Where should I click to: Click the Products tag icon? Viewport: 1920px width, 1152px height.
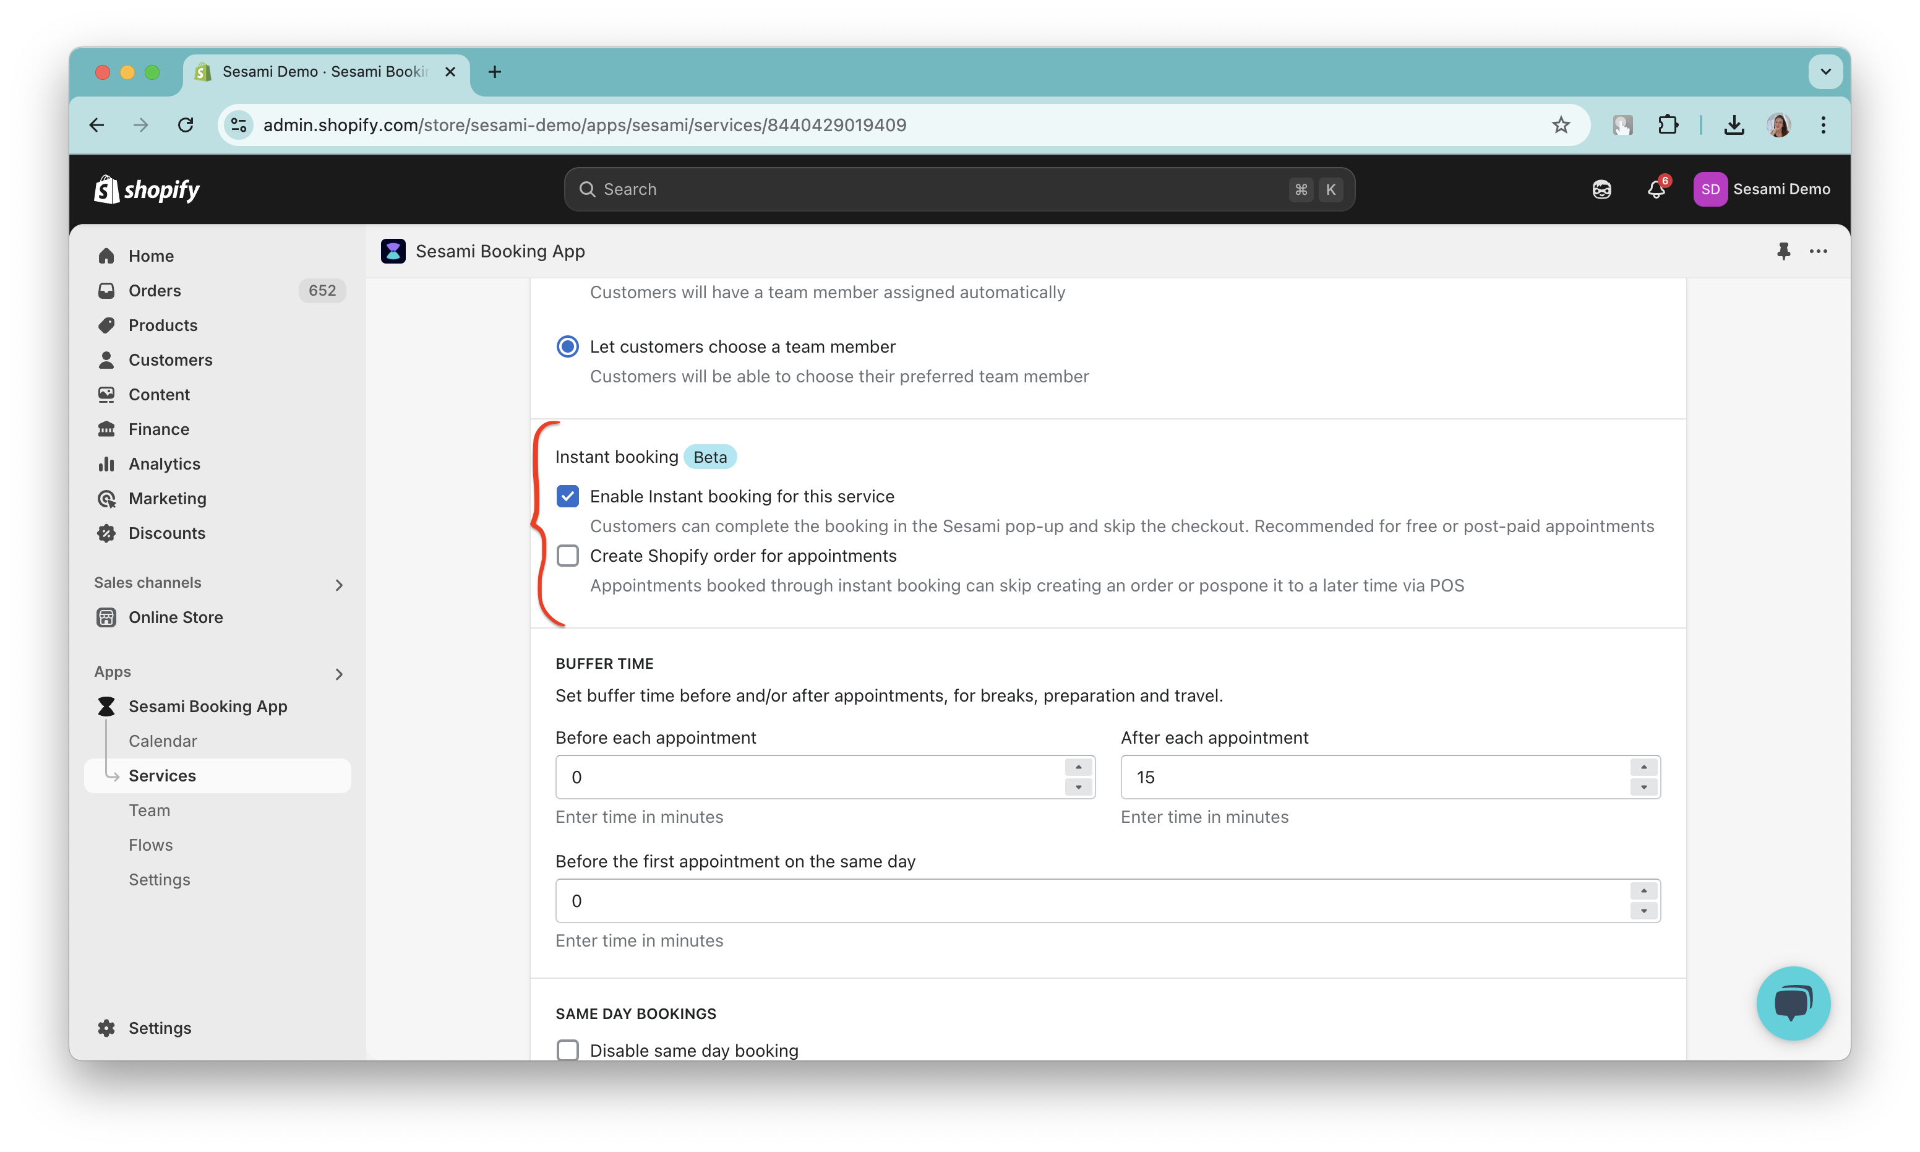(106, 325)
